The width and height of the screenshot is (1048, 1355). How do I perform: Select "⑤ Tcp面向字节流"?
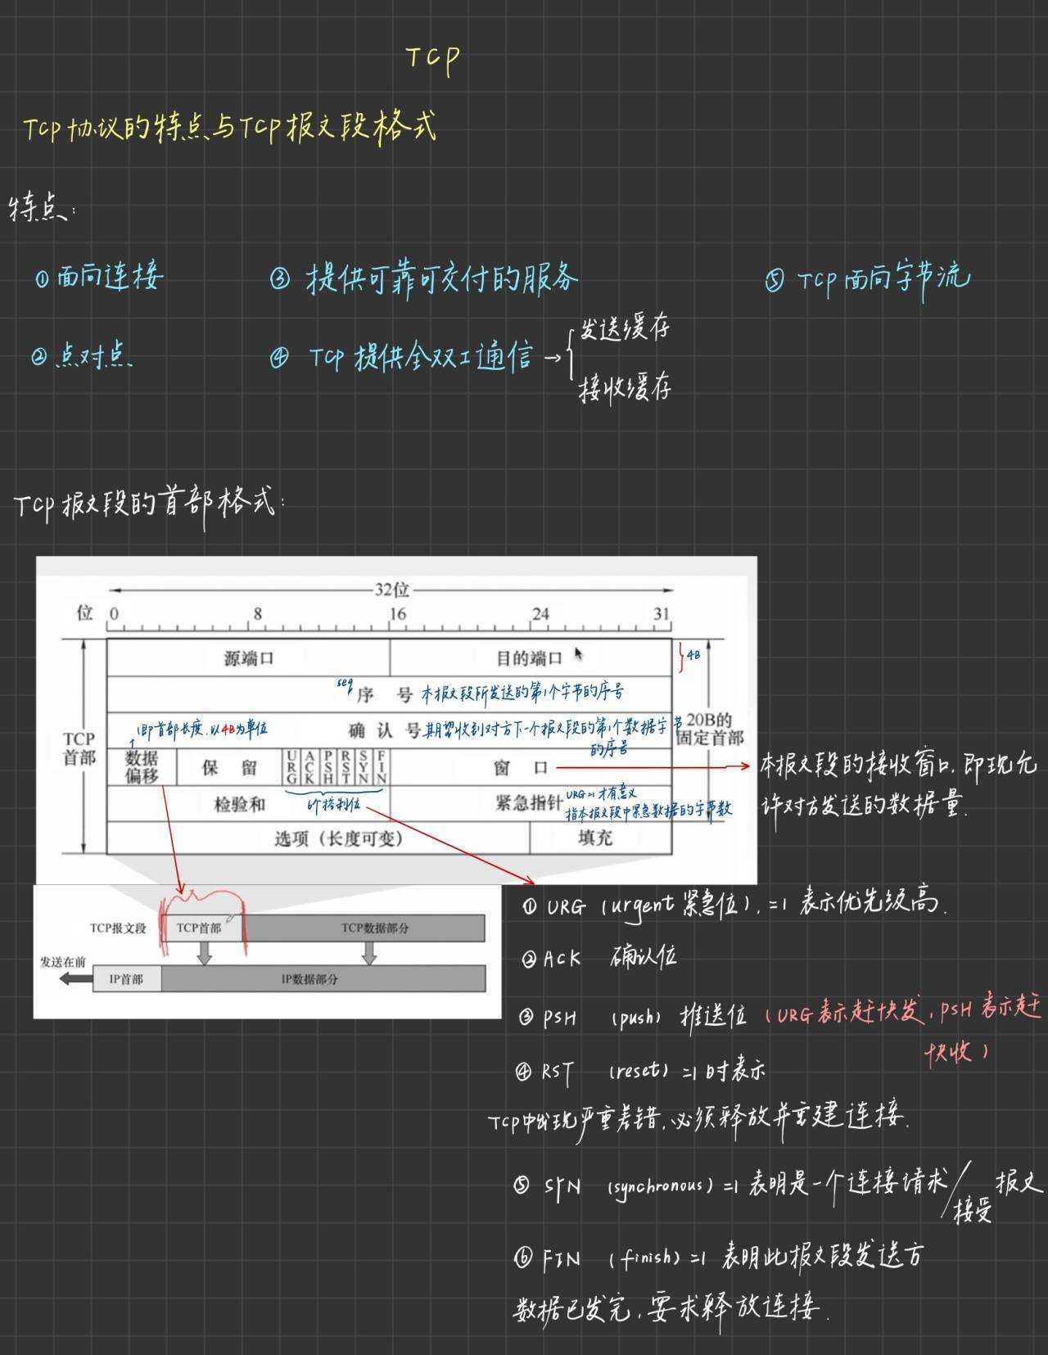coord(867,279)
